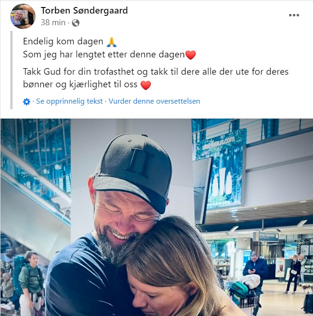Viewport: 313px width, 316px height.
Task: Click Torben Søndergaard's profile picture
Action: tap(23, 16)
